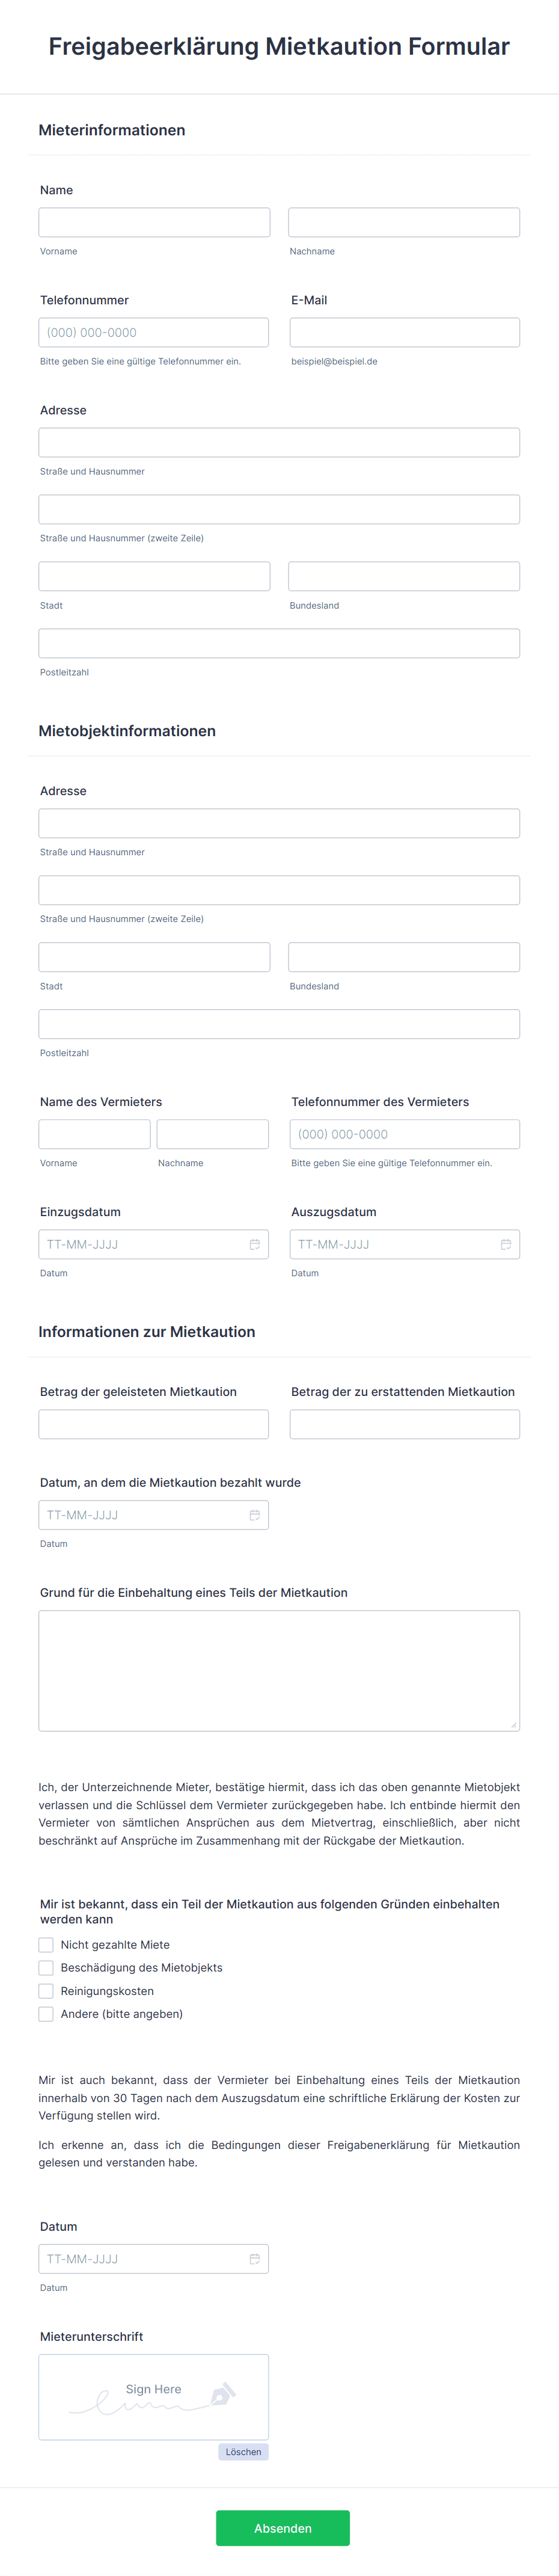The image size is (559, 2576).
Task: Select the E-Mail input field
Action: coord(404,331)
